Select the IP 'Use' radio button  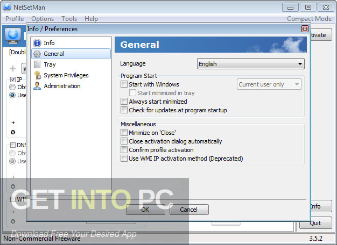(x=12, y=95)
